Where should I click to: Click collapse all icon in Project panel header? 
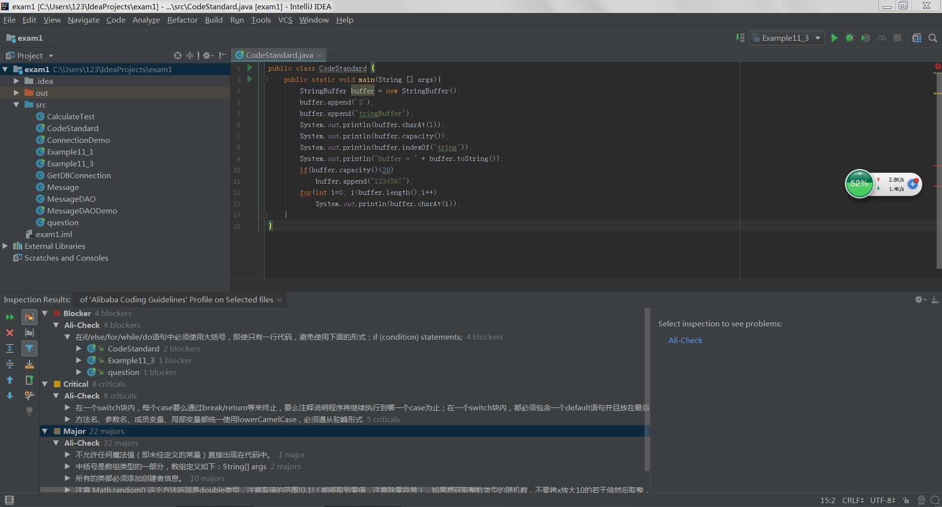(190, 55)
